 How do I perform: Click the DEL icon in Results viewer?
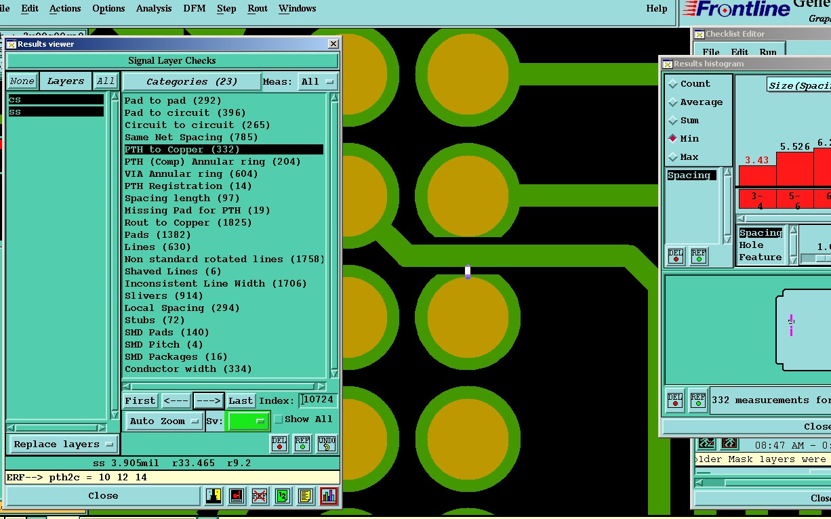click(x=279, y=444)
